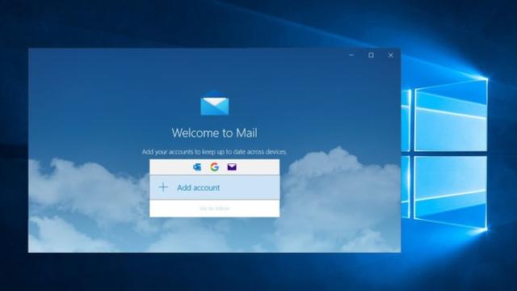Maximize the Mail window
Screen dimensions: 517x291
click(372, 55)
